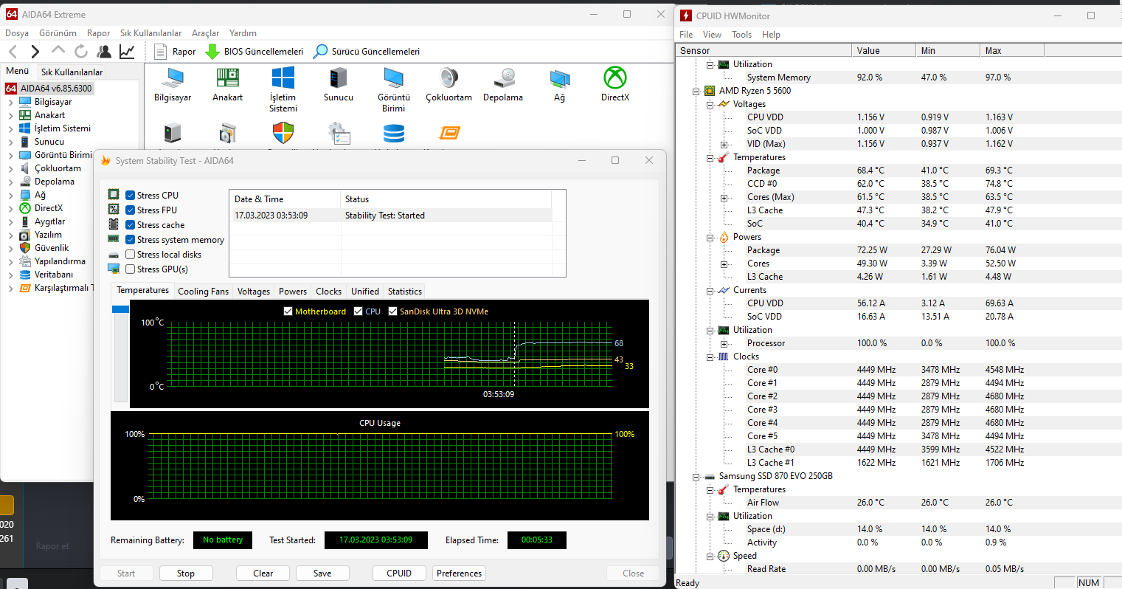Expand Cores (Max) temperatures in HWMonitor
The width and height of the screenshot is (1122, 589).
[724, 198]
